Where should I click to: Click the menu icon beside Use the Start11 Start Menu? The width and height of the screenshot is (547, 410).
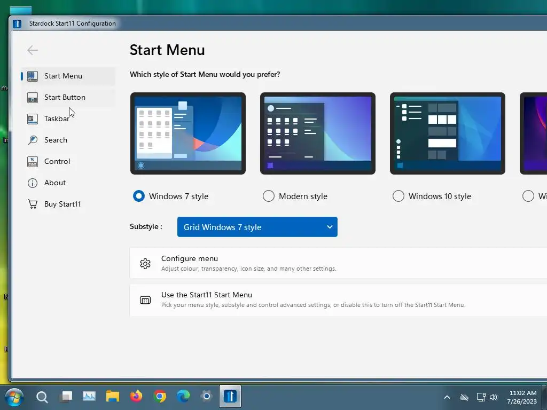point(145,300)
